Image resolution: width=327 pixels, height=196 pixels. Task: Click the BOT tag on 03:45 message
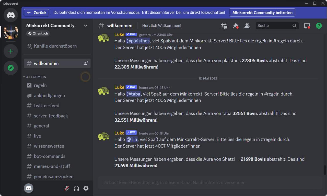pos(131,87)
